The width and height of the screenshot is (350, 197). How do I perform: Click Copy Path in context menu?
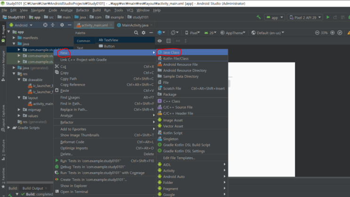tap(105, 79)
